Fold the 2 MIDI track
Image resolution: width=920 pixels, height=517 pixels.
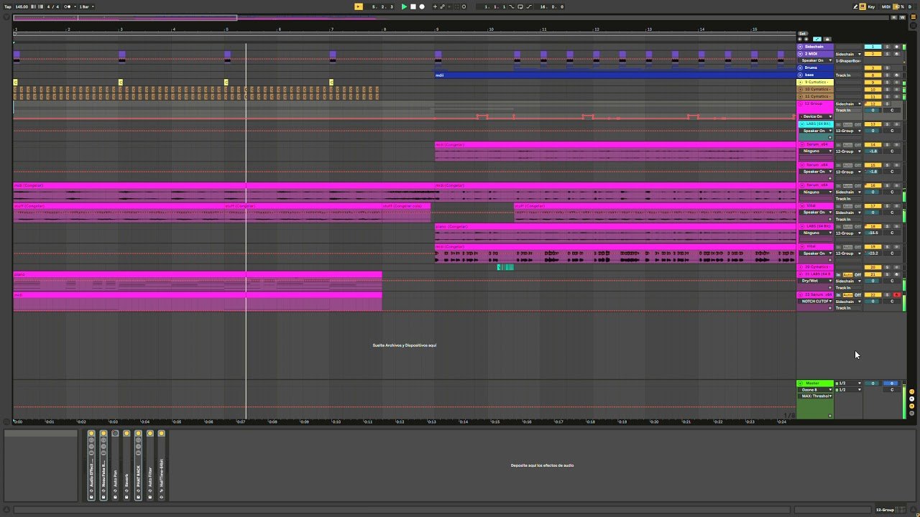[x=801, y=54]
